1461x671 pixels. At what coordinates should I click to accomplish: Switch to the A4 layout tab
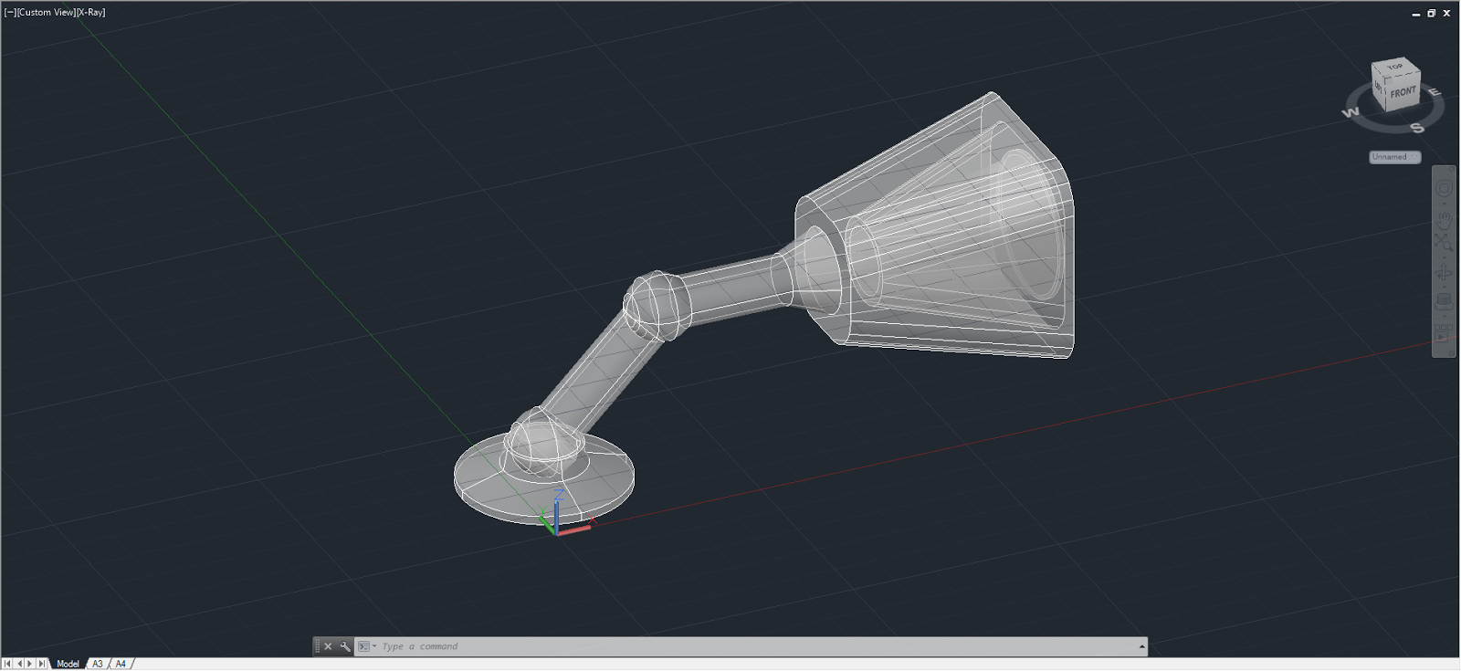[x=121, y=664]
